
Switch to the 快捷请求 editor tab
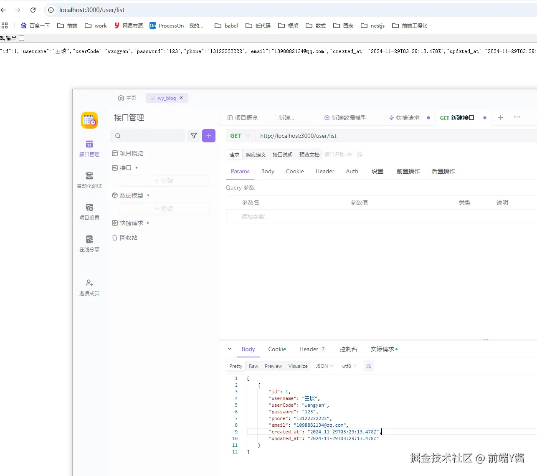click(x=404, y=118)
